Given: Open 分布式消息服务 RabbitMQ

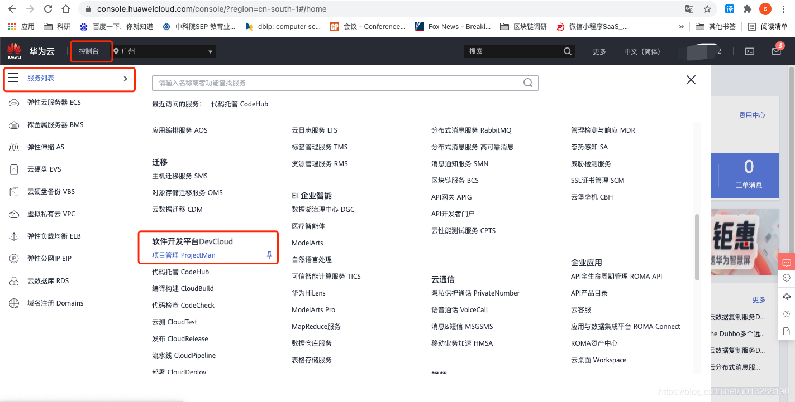Looking at the screenshot, I should [472, 130].
